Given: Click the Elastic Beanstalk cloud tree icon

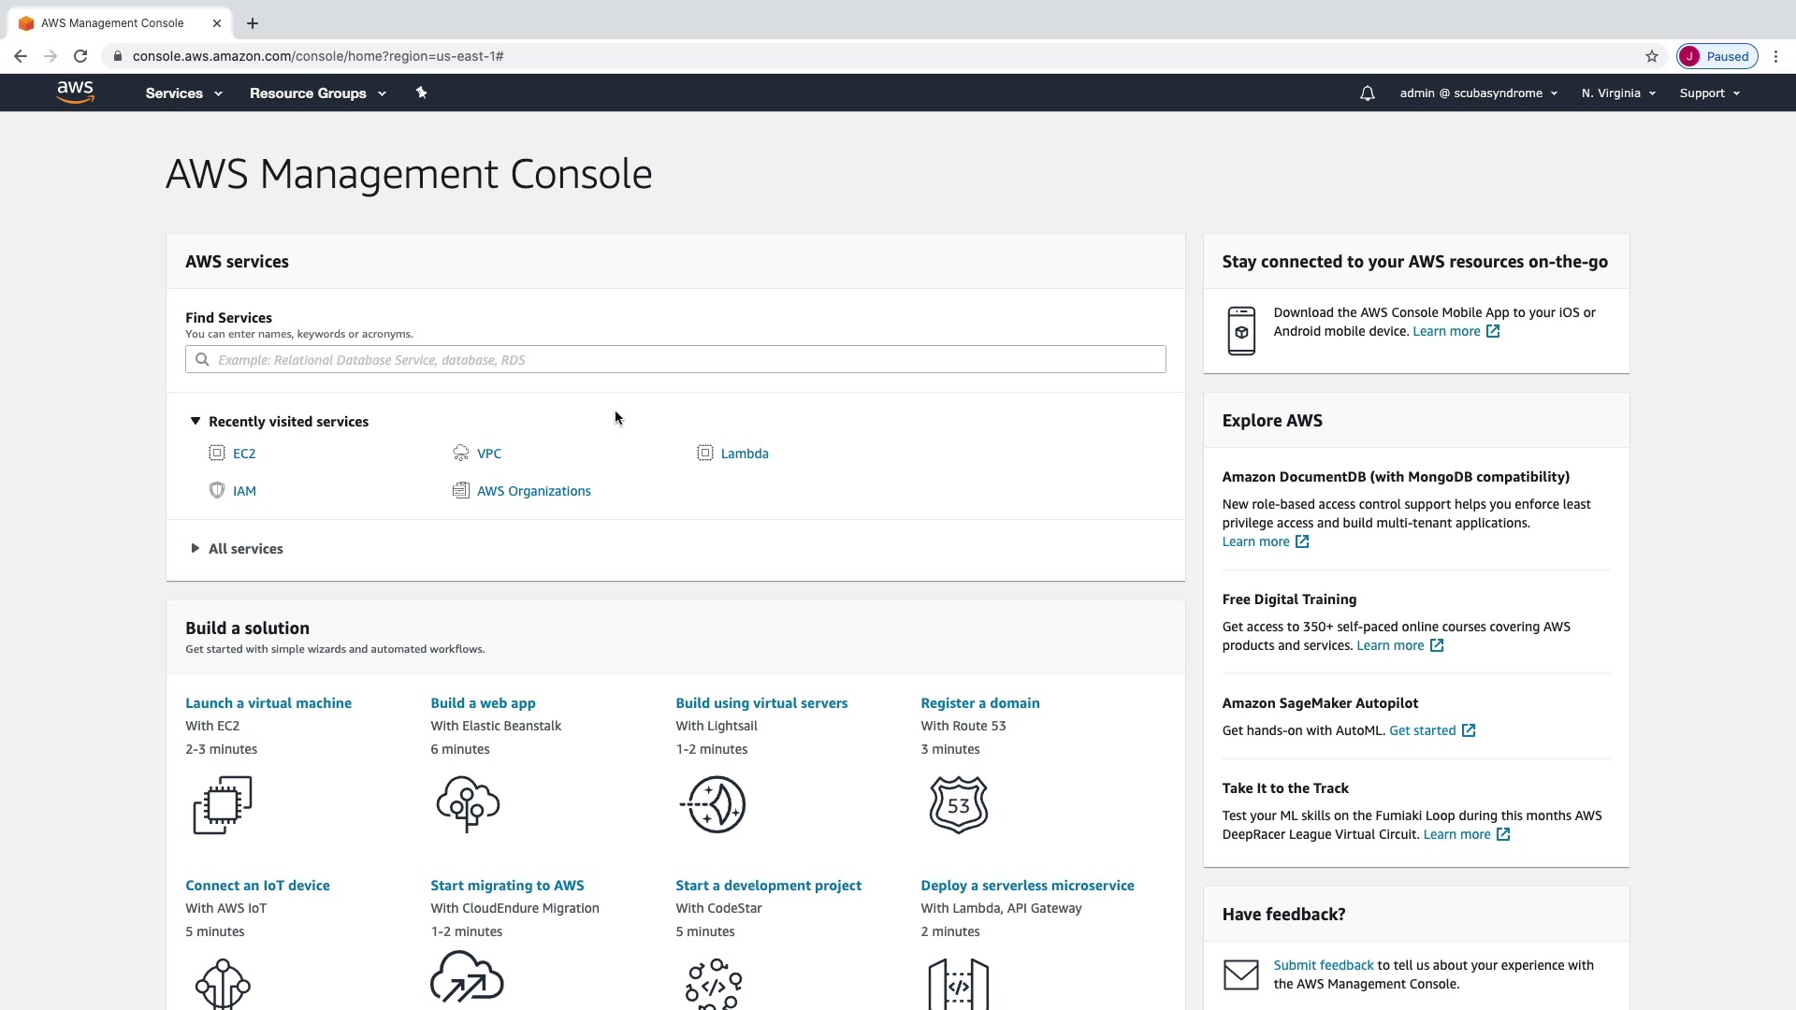Looking at the screenshot, I should pos(468,804).
